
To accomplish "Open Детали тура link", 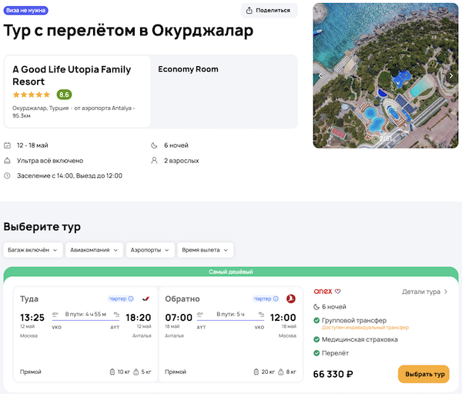I will point(425,292).
